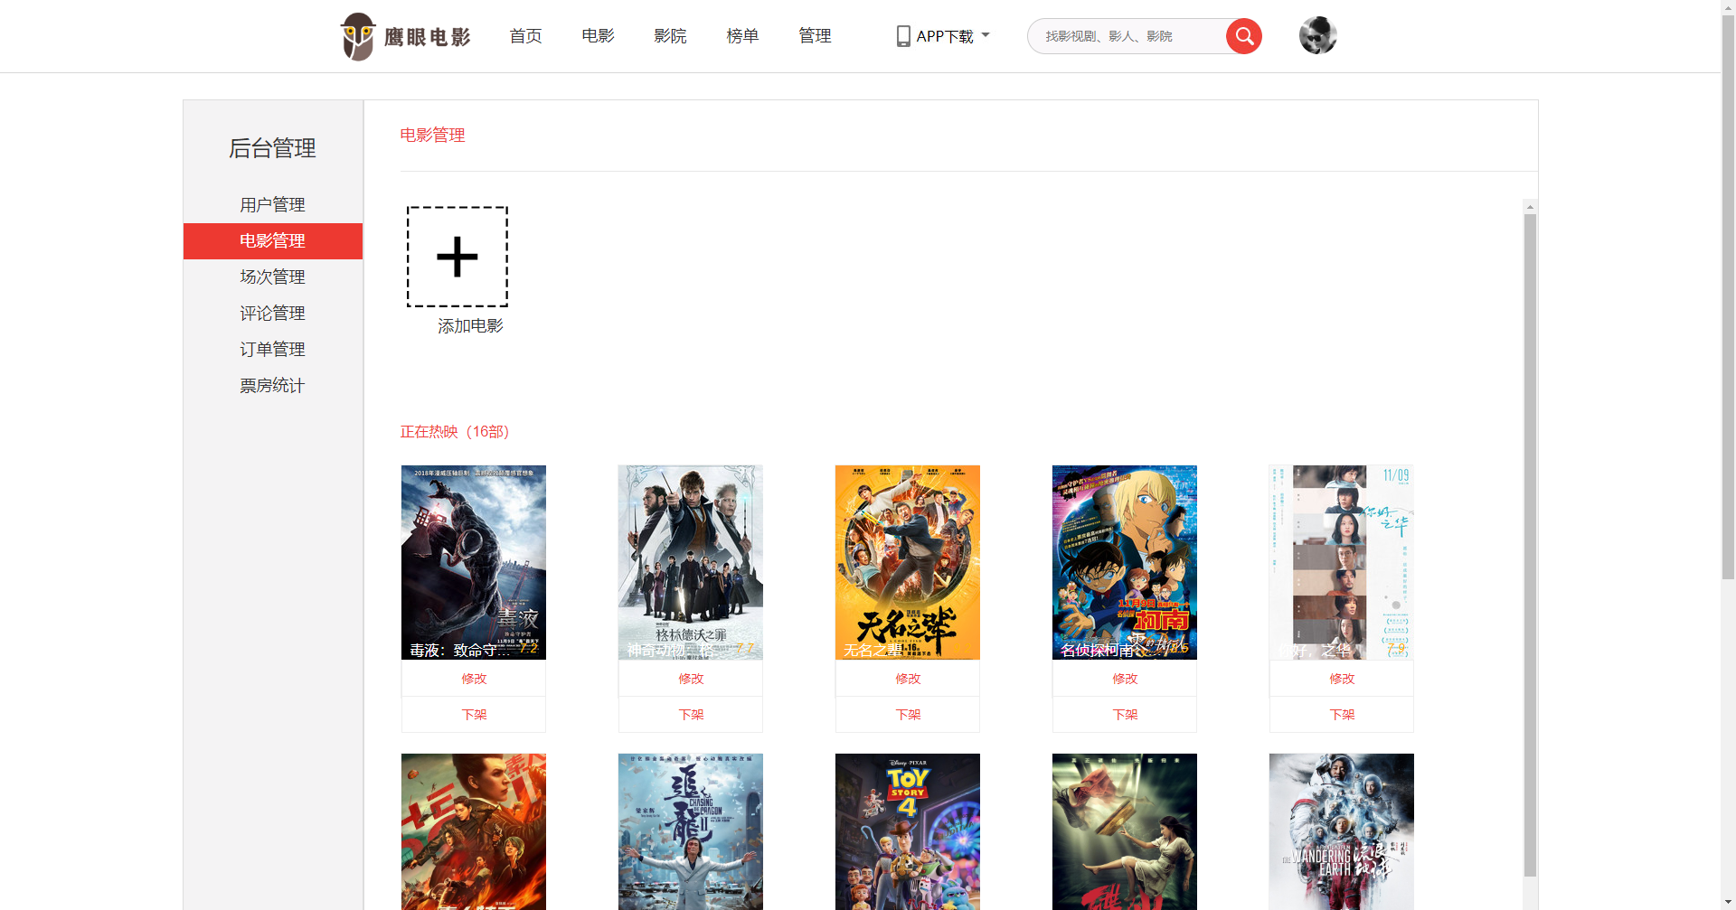Viewport: 1736px width, 910px height.
Task: Open the 追龙 Chasing the Dragon poster
Action: pyautogui.click(x=691, y=831)
